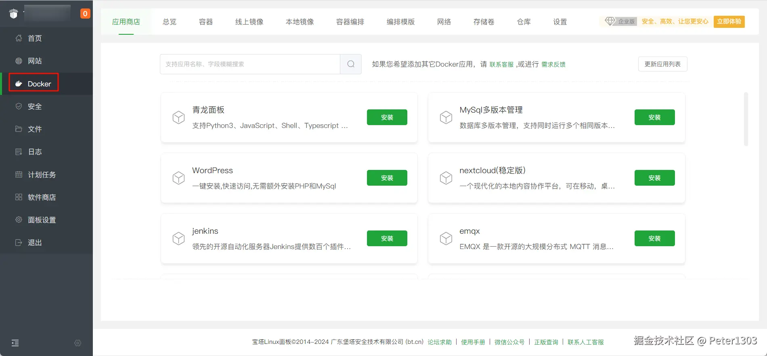Viewport: 767px width, 356px height.
Task: Click the WordPress app title
Action: click(213, 170)
